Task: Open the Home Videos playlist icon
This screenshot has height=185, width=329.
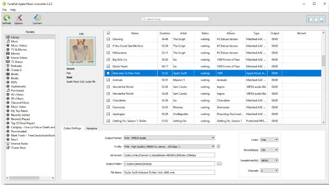Action: point(8,58)
